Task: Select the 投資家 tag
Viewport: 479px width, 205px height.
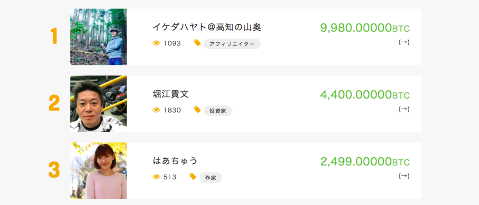Action: click(x=218, y=111)
